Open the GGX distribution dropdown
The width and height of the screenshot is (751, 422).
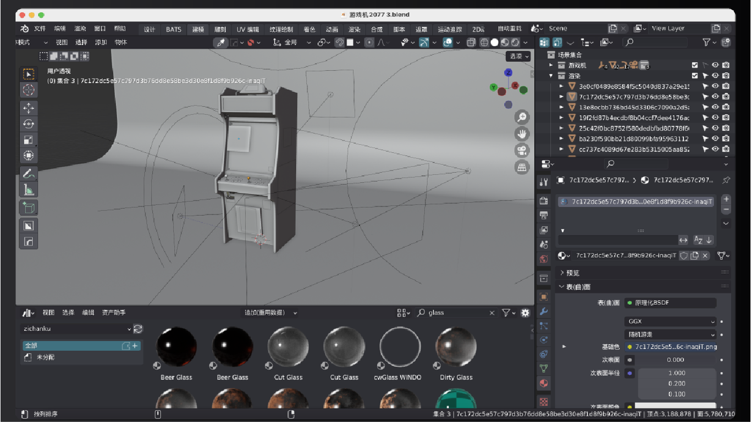point(670,321)
